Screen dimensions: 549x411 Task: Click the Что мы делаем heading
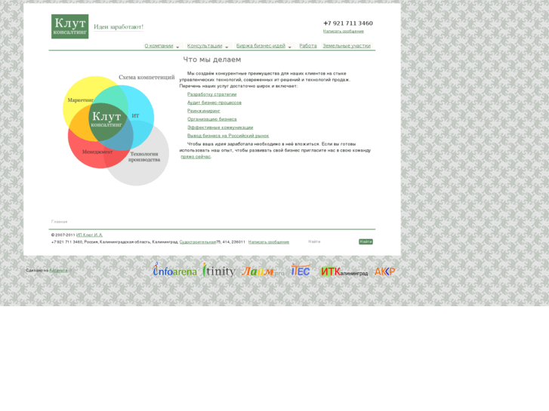click(x=212, y=60)
